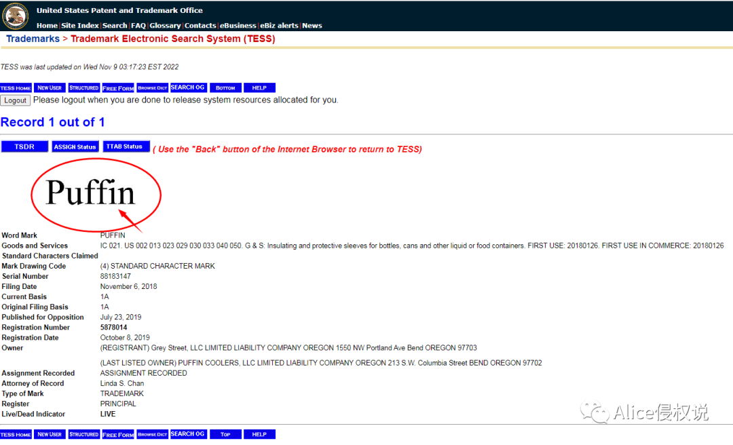Image resolution: width=733 pixels, height=445 pixels.
Task: Click the July 23, 2019 opposition date
Action: click(x=121, y=317)
